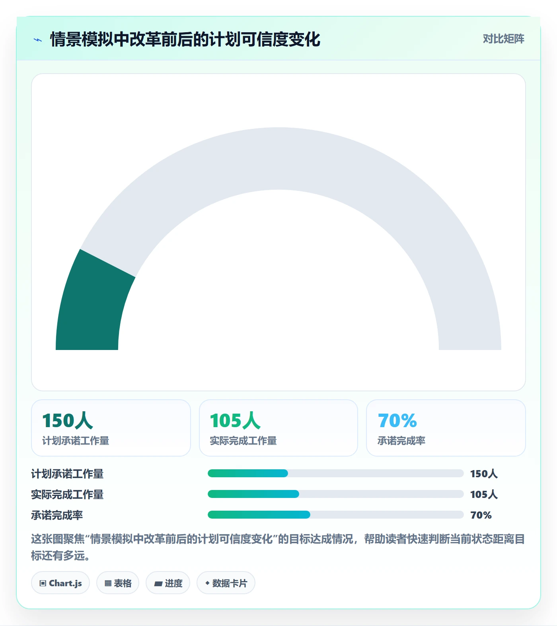Click the bar icon in 进度 tag
This screenshot has height=626, width=557.
click(158, 584)
